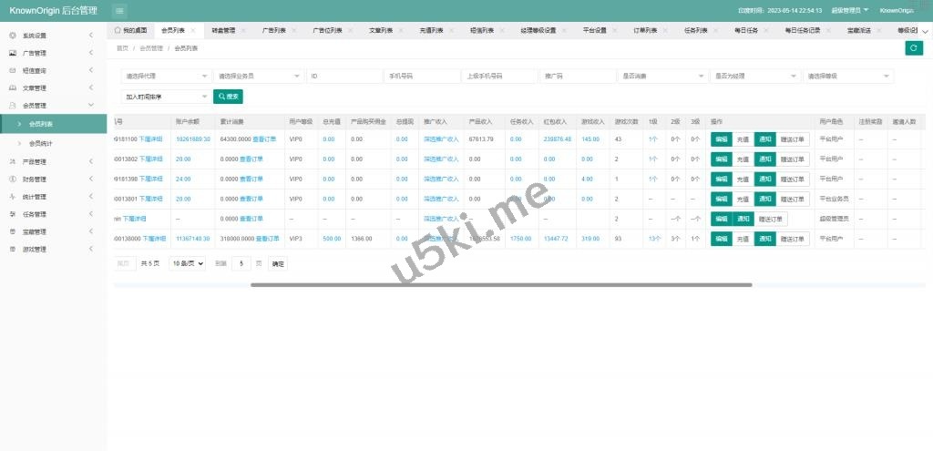Open 会员统计 in the sidebar
Image resolution: width=933 pixels, height=451 pixels.
41,144
